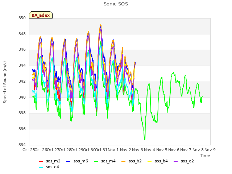Screen dimensions: 232x174
Task: Click the BA_adex annotation label
Action: click(x=41, y=15)
